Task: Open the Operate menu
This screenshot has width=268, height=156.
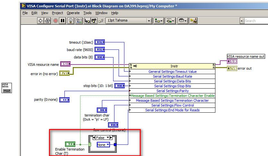Action: tap(73, 13)
